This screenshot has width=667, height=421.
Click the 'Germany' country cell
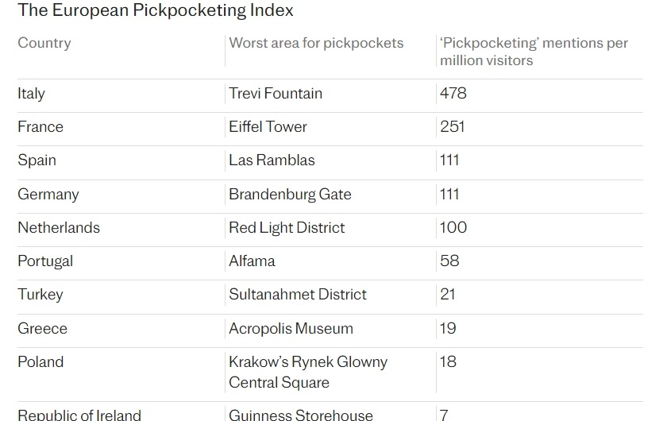[x=48, y=195]
